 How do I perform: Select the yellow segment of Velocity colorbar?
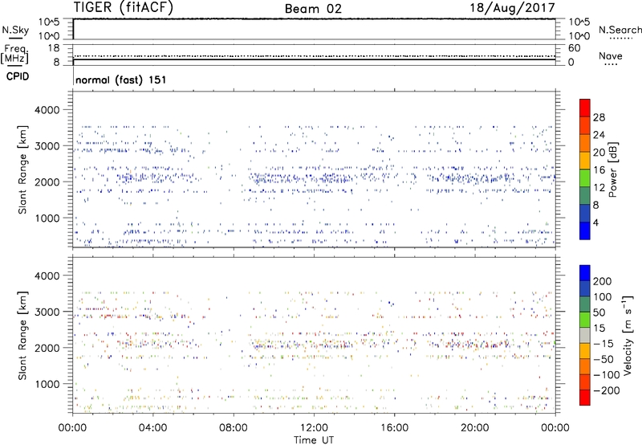[585, 351]
